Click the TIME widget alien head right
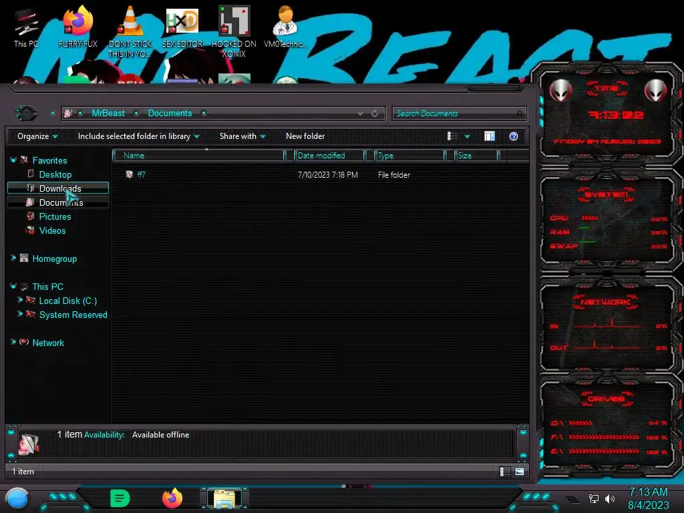The height and width of the screenshot is (513, 684). [656, 90]
